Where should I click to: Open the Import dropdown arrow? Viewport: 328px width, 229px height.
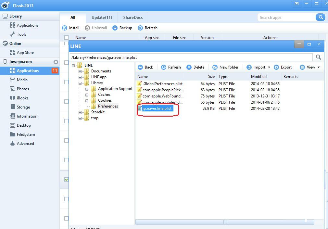[x=269, y=67]
